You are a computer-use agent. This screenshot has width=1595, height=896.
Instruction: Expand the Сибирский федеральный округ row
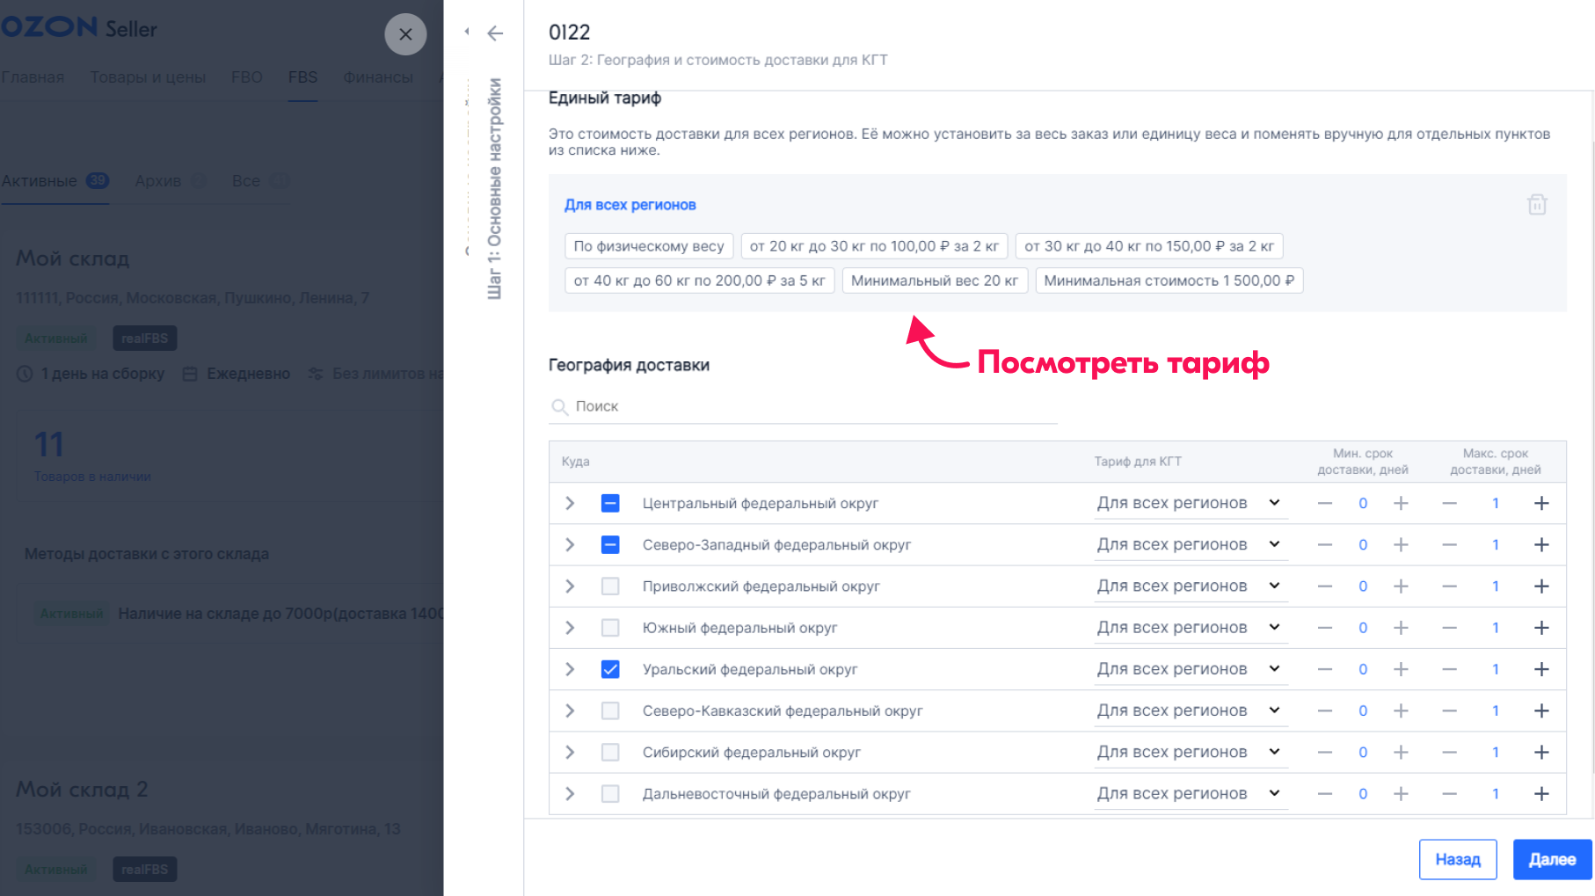coord(570,753)
